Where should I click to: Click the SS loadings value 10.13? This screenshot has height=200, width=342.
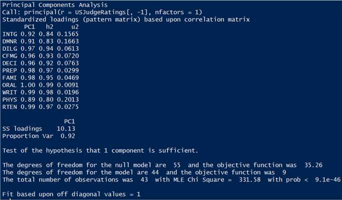pyautogui.click(x=66, y=129)
